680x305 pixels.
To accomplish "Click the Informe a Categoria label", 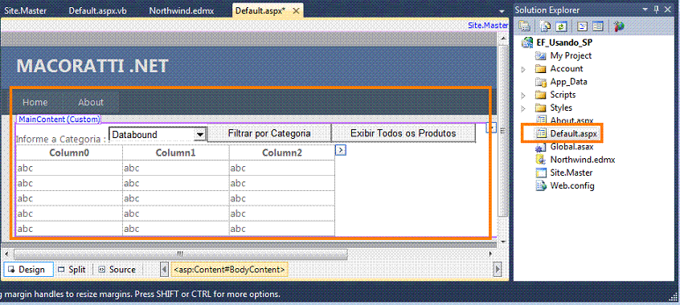I will click(x=61, y=139).
